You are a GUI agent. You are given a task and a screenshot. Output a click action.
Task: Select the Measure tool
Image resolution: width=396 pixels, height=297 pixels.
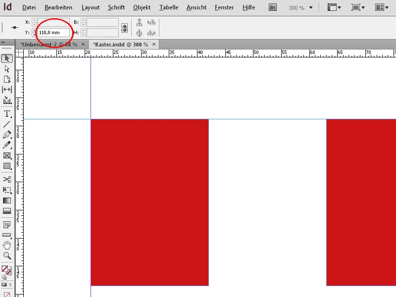click(x=7, y=235)
